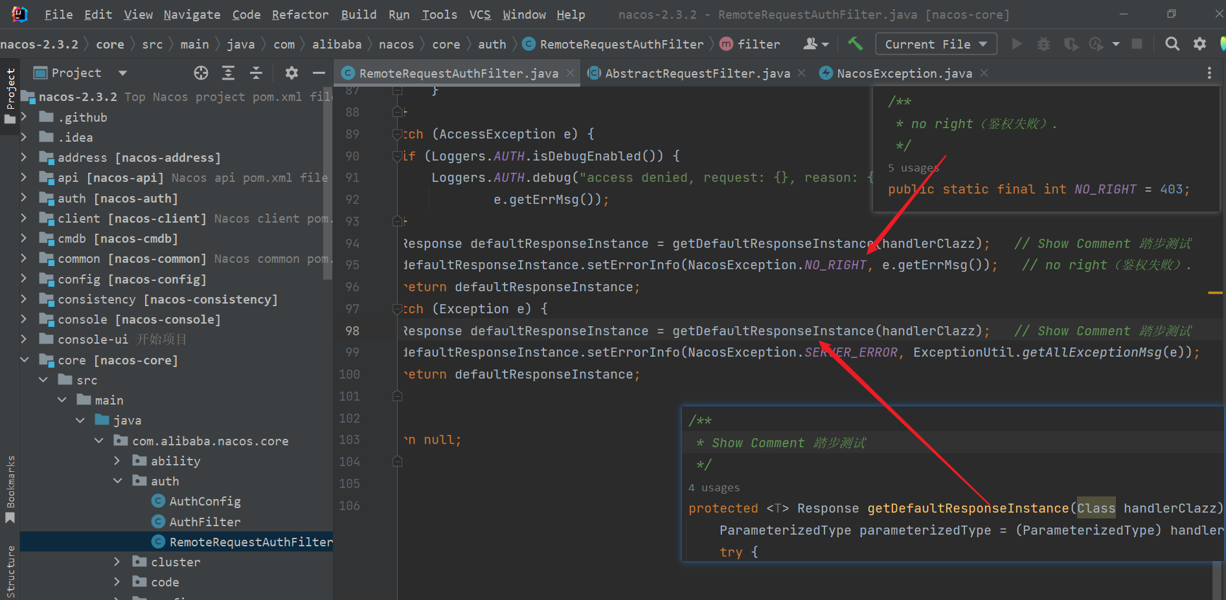Screen dimensions: 1226x600
Task: Click NO_RIGHT constant on line 95
Action: [835, 265]
